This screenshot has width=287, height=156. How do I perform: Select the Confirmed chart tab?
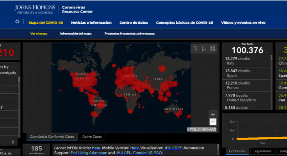click(x=237, y=151)
